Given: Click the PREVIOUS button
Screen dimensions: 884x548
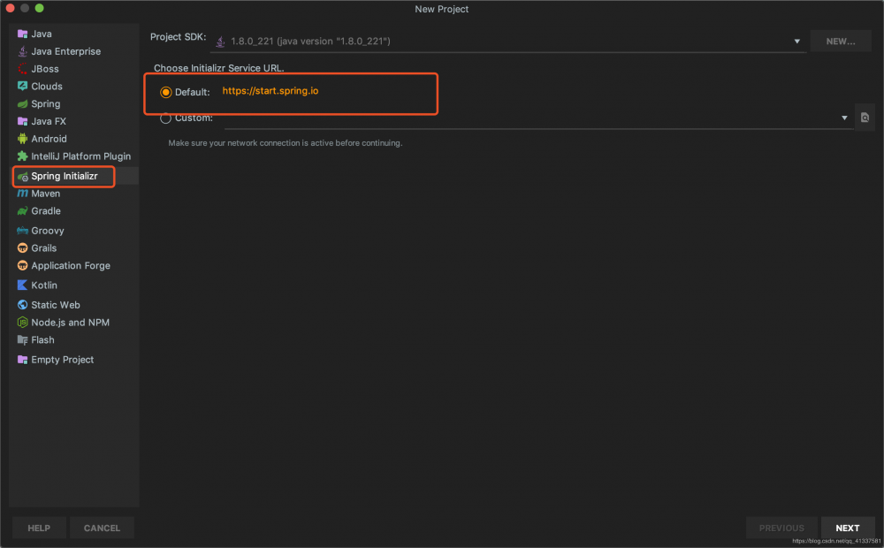Looking at the screenshot, I should click(x=781, y=528).
